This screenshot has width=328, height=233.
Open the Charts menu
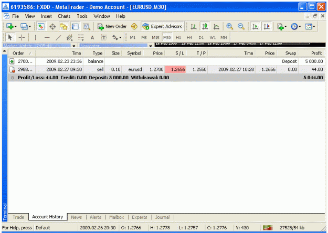[64, 16]
